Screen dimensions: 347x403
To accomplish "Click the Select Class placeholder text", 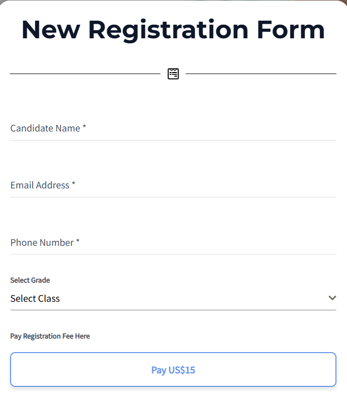I will click(35, 299).
